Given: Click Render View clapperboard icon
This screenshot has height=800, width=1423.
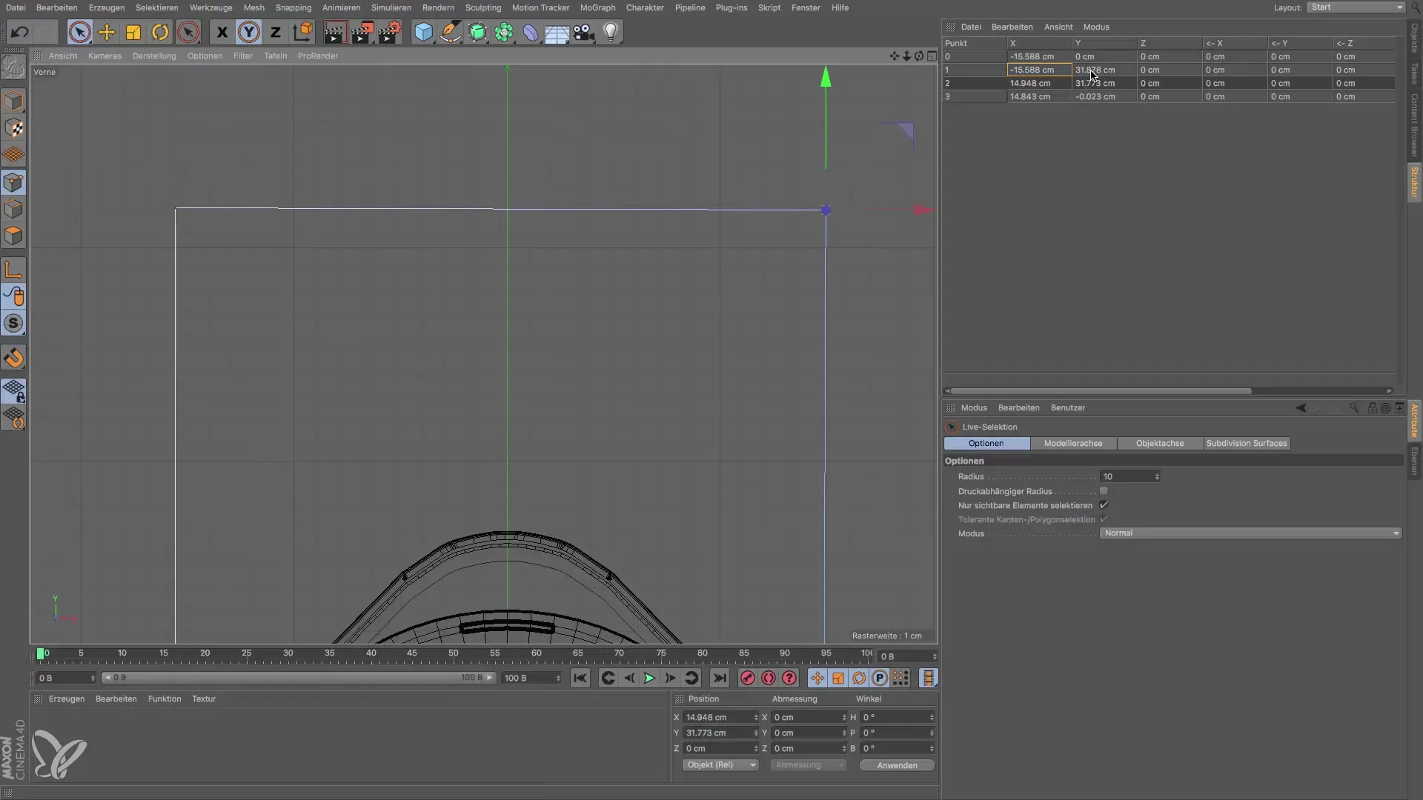Looking at the screenshot, I should tap(335, 33).
